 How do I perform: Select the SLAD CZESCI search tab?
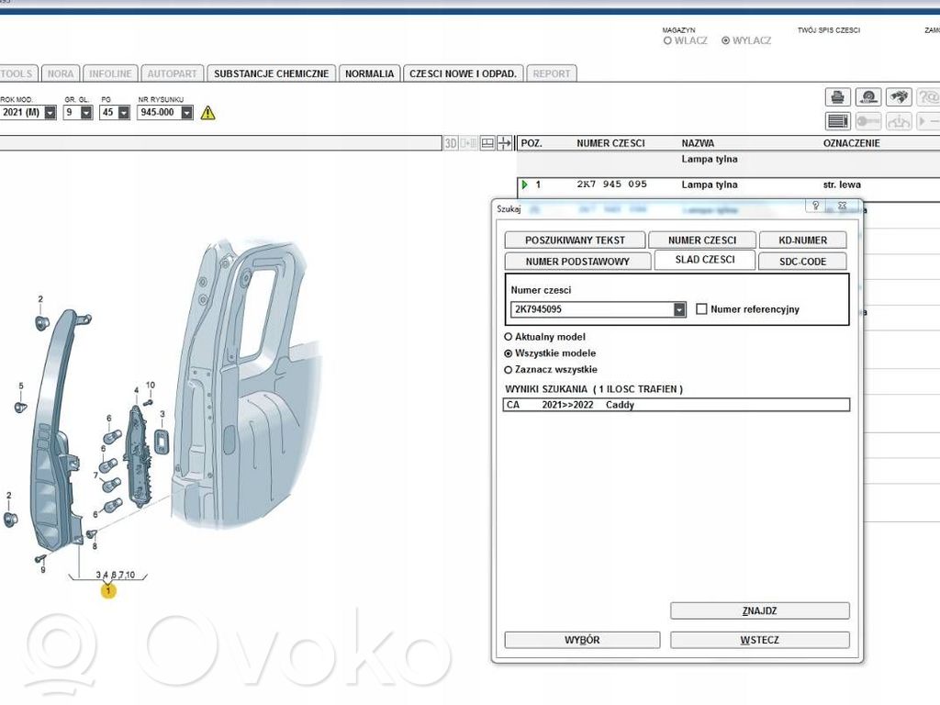click(x=704, y=260)
